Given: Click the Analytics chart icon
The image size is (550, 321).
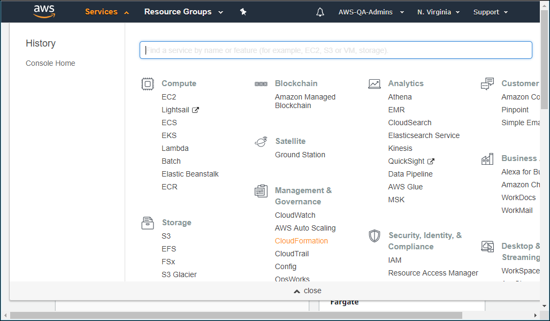Looking at the screenshot, I should pos(375,84).
